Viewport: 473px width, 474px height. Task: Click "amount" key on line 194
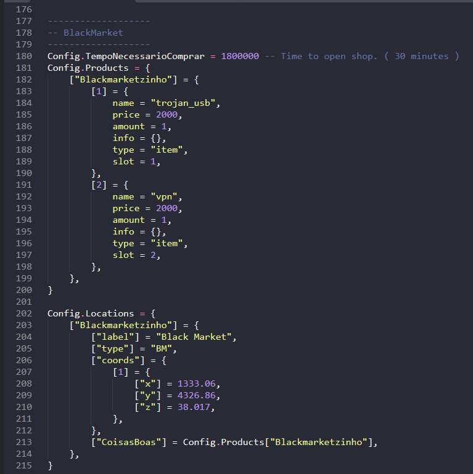coord(129,220)
